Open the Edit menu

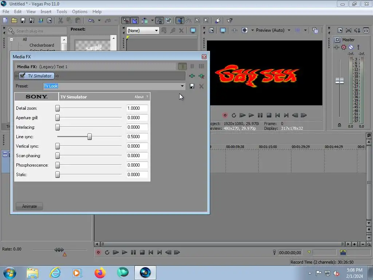(x=18, y=11)
